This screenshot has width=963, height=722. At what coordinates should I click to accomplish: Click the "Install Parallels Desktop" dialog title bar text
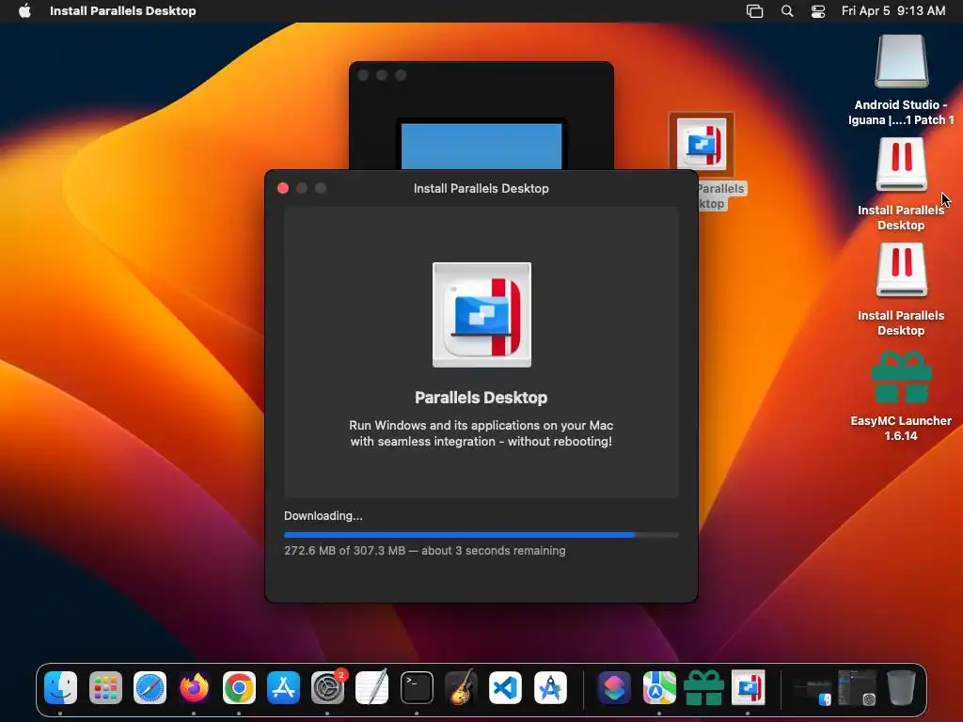(x=481, y=188)
